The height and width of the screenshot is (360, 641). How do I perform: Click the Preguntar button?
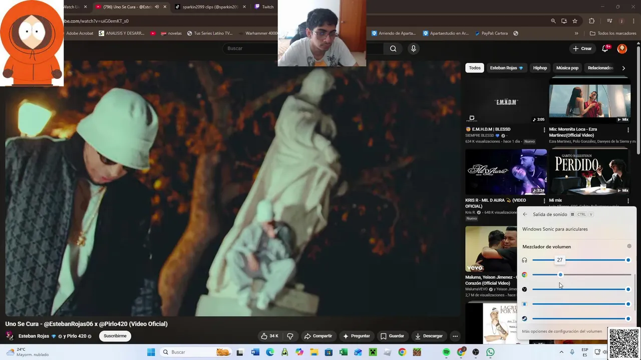click(356, 336)
